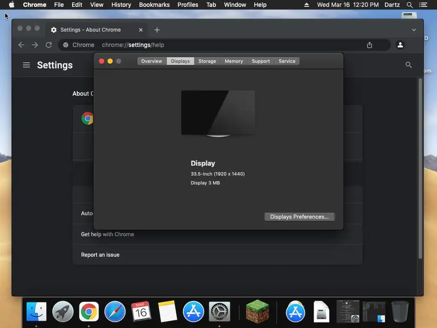Click the display monitor image

[218, 114]
